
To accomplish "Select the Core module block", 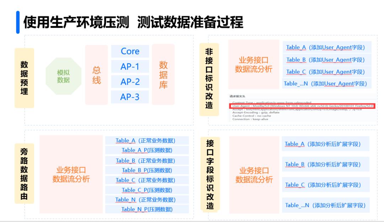I will (130, 51).
